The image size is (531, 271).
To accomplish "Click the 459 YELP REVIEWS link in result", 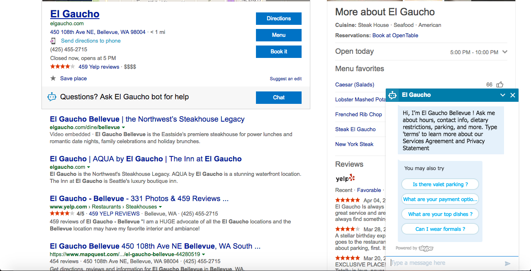I will click(114, 214).
